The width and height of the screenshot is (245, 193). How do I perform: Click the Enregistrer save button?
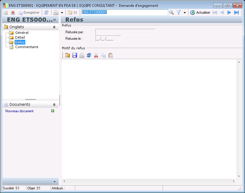coord(29,12)
